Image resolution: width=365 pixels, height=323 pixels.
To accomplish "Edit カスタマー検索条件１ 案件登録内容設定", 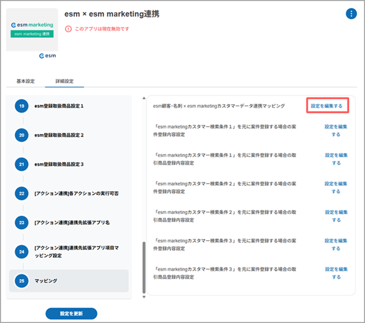I will [336, 130].
